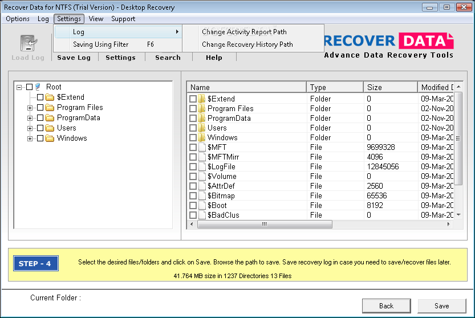The width and height of the screenshot is (475, 318).
Task: Click file list vertical scrollbar down arrow
Action: pyautogui.click(x=458, y=215)
